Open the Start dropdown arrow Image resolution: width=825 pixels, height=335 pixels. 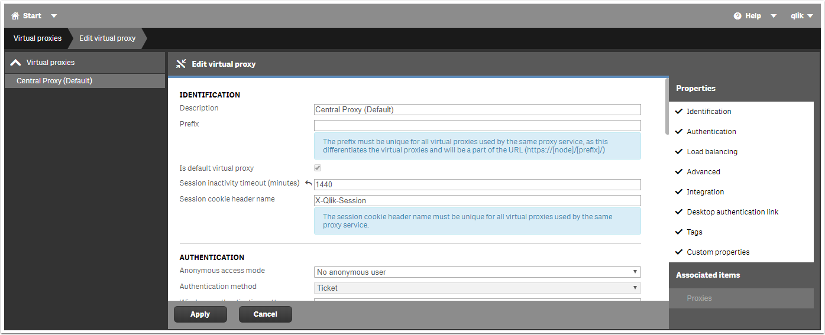tap(54, 16)
